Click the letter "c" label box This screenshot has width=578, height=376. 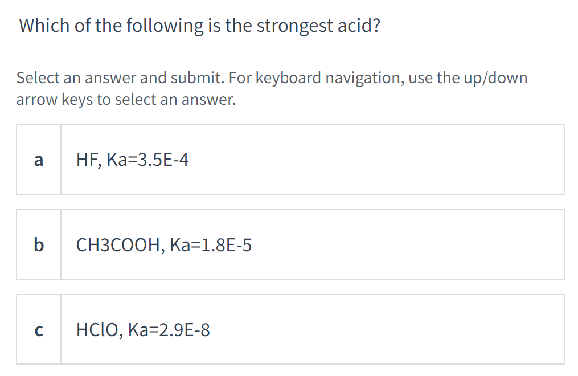(38, 329)
